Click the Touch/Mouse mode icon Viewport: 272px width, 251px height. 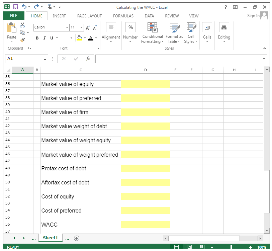tap(50, 7)
